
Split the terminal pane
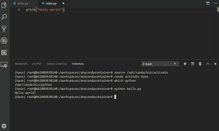pyautogui.click(x=192, y=64)
